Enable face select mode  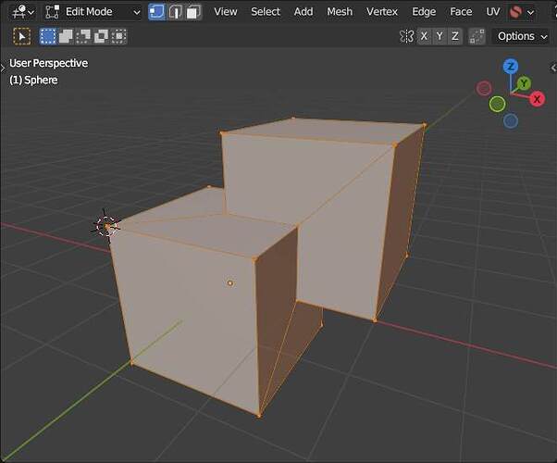193,12
